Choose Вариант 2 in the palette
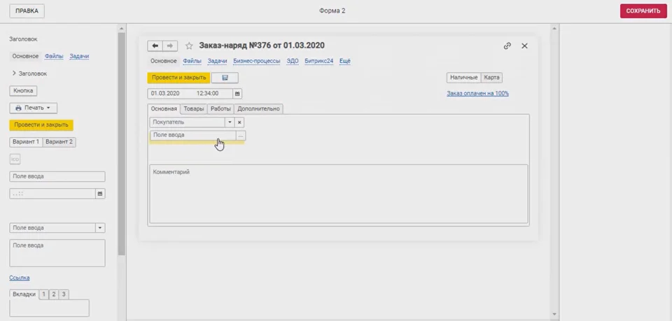Screen dimensions: 672x321 [x=59, y=142]
